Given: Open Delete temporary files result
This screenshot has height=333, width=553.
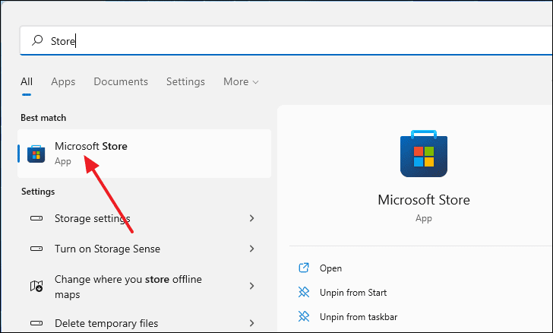Looking at the screenshot, I should coord(144,323).
